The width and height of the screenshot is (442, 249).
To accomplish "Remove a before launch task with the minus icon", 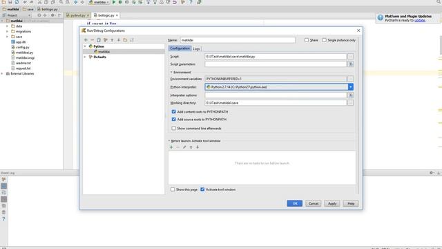I will pyautogui.click(x=177, y=147).
